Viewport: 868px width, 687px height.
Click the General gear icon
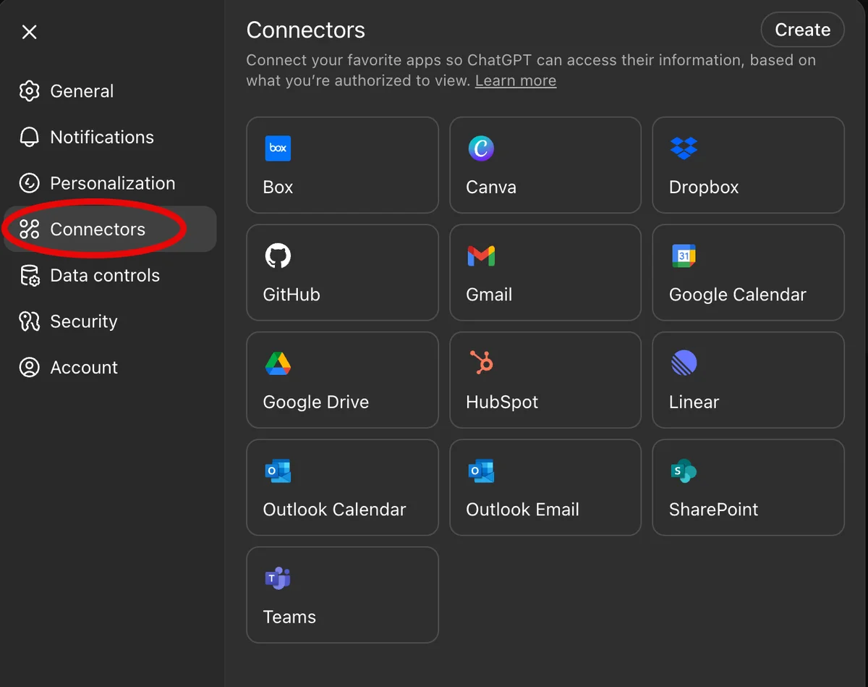tap(29, 91)
